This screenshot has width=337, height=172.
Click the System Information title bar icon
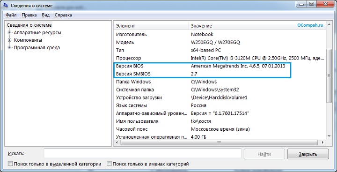(6, 5)
